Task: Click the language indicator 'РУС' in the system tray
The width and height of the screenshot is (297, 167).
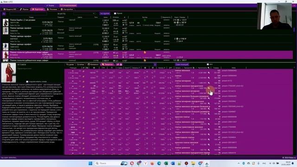Action: click(x=264, y=163)
